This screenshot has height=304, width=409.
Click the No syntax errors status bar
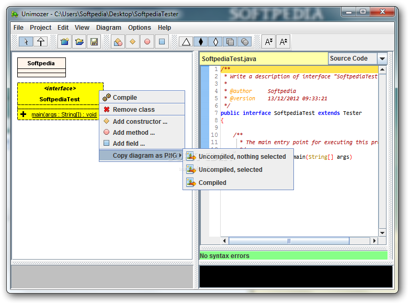pyautogui.click(x=294, y=256)
